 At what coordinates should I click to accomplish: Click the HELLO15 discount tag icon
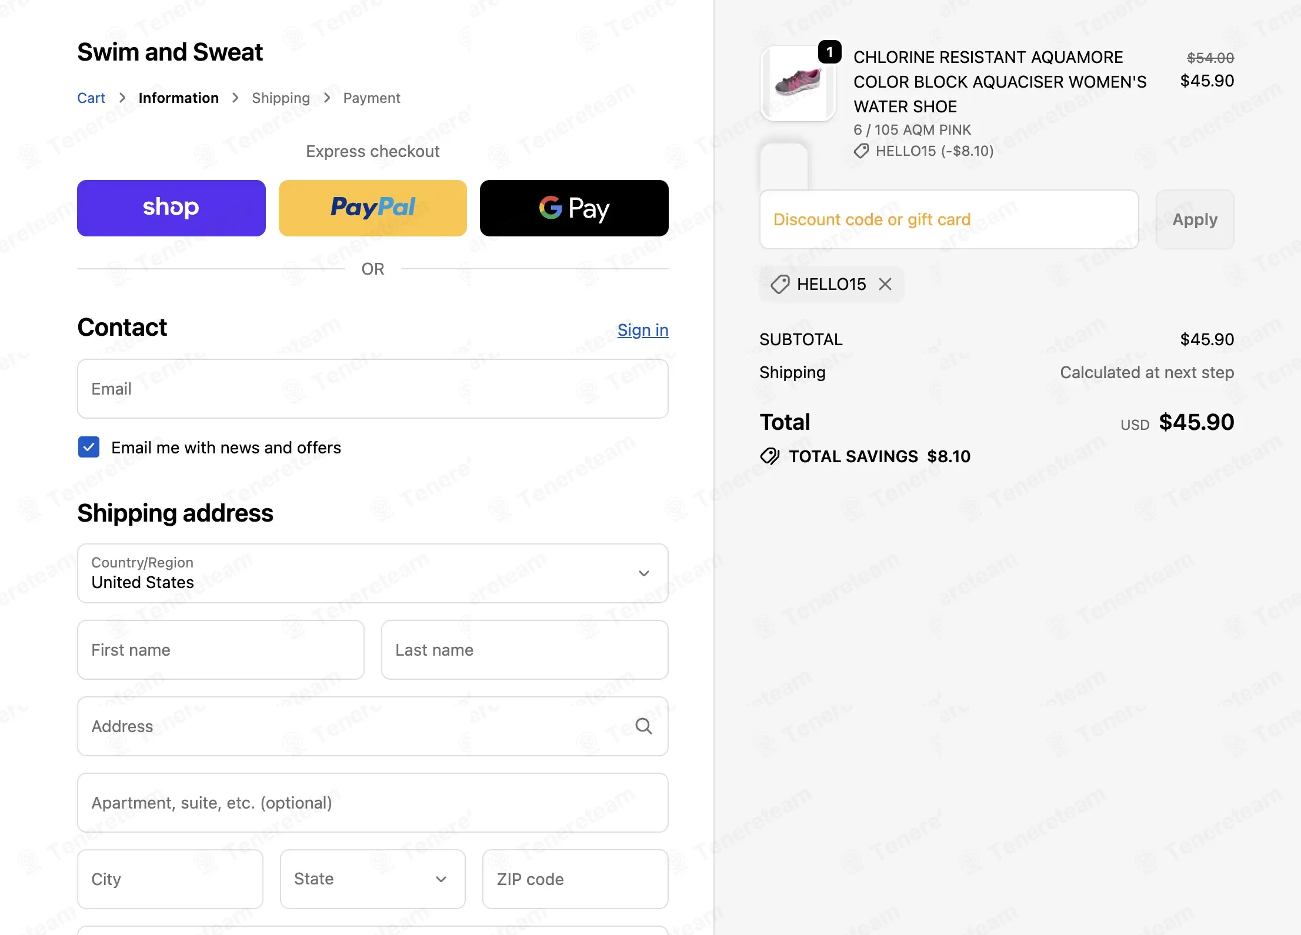780,285
